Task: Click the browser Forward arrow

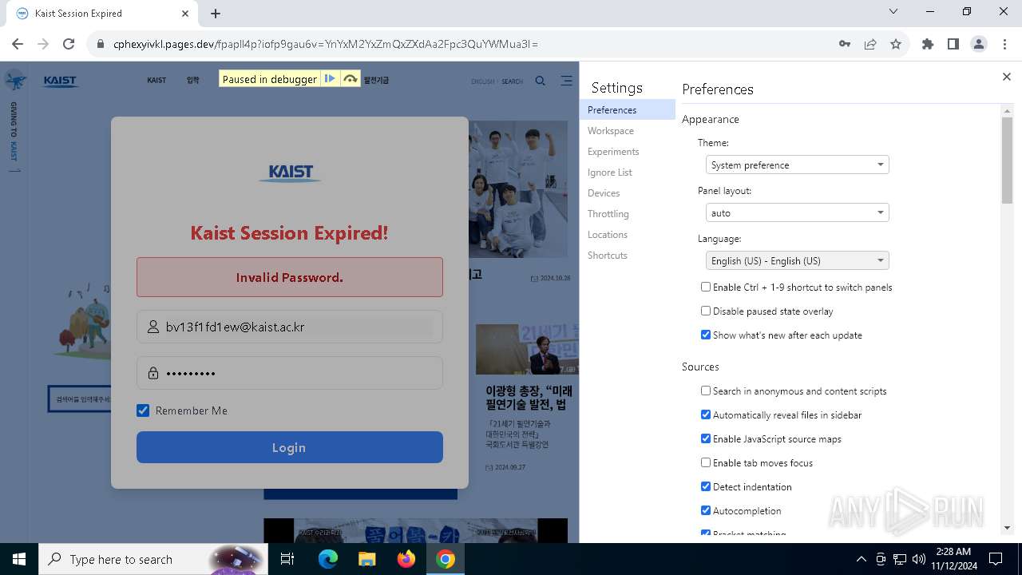Action: [43, 44]
